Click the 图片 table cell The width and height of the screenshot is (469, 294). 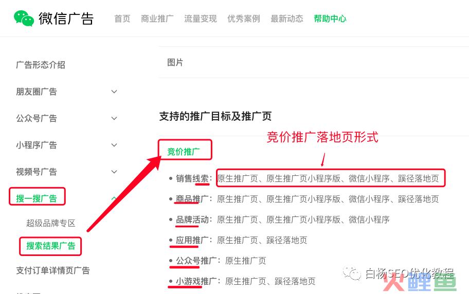point(175,63)
